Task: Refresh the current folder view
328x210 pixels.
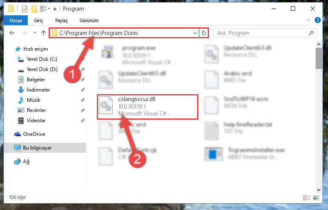Action: point(204,33)
